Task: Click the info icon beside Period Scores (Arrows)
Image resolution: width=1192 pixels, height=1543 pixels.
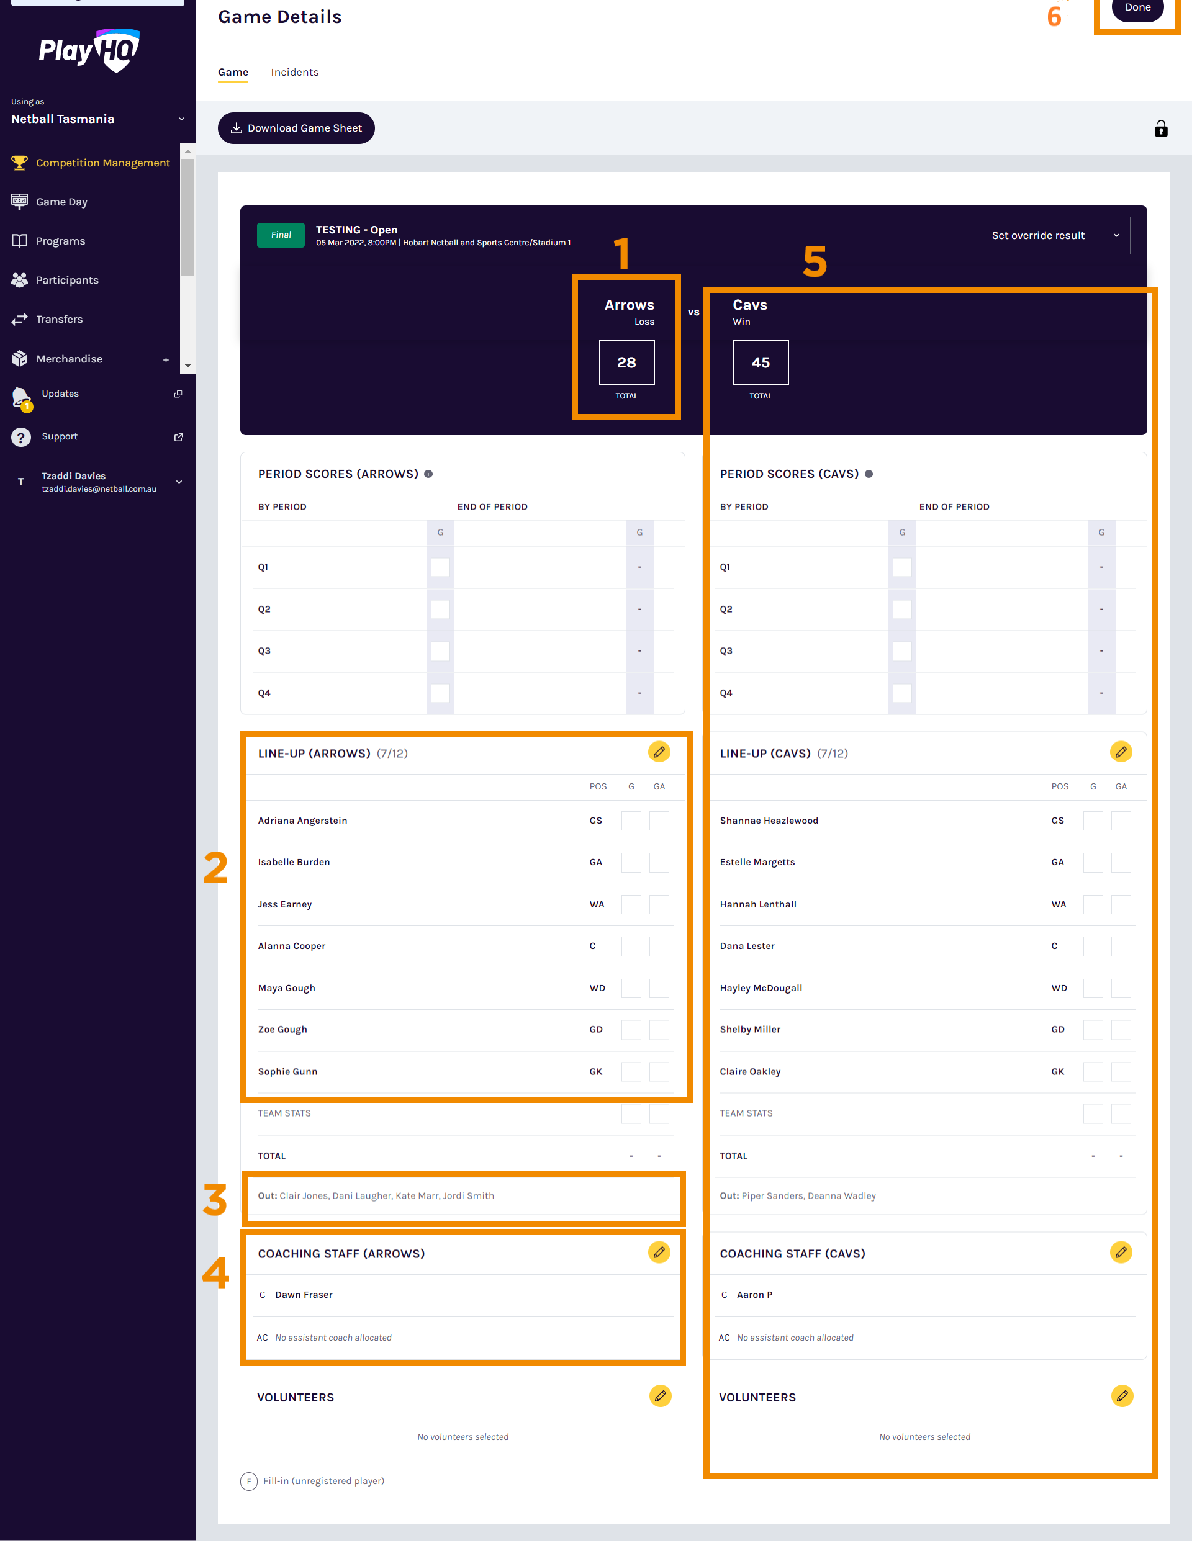Action: point(428,474)
